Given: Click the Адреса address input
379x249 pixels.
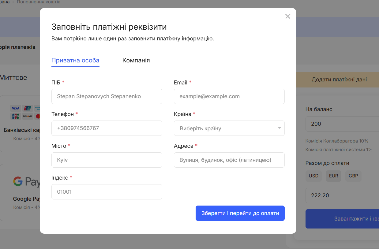Looking at the screenshot, I should (229, 160).
